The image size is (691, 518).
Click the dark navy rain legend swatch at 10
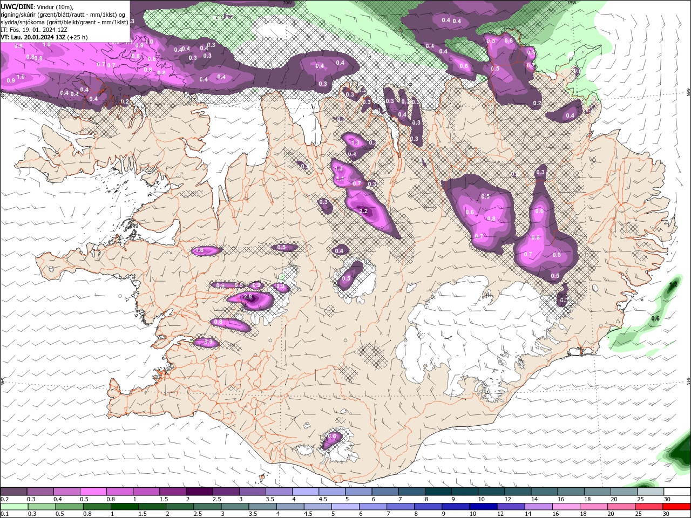(x=482, y=507)
